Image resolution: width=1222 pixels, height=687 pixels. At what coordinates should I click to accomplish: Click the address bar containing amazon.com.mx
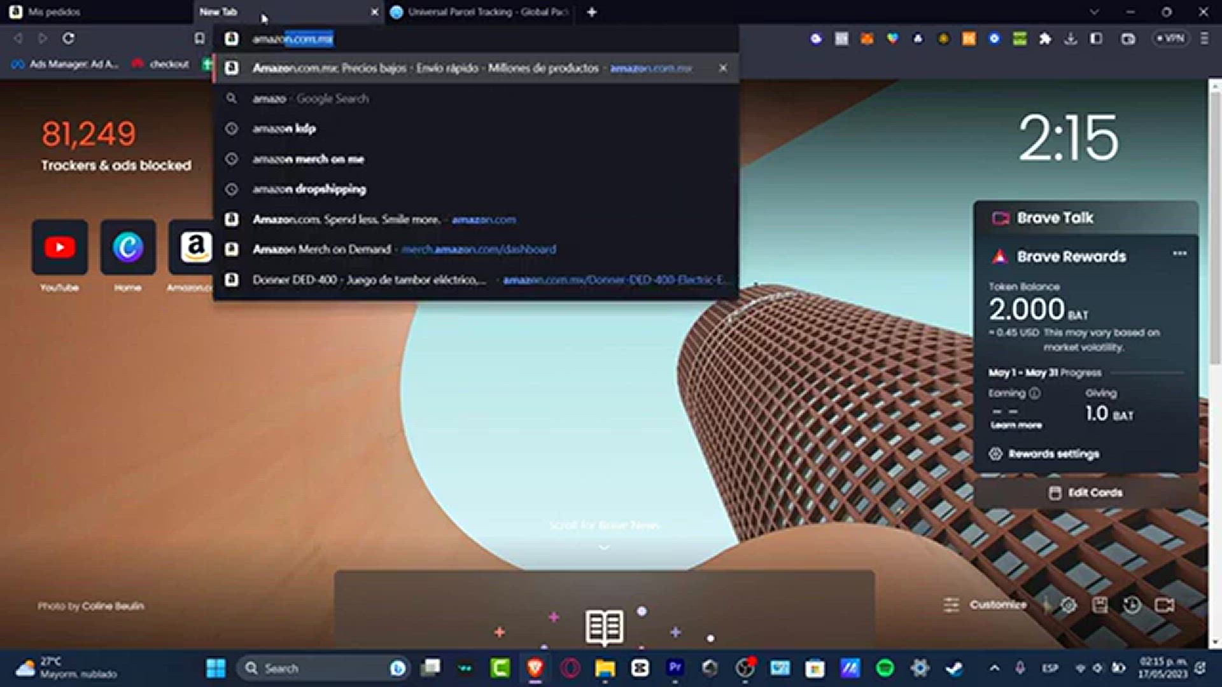tap(477, 39)
